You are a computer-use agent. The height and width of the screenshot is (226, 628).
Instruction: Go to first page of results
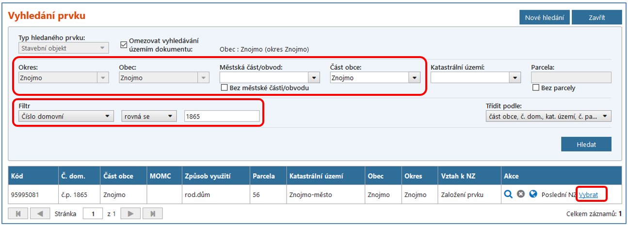click(18, 213)
